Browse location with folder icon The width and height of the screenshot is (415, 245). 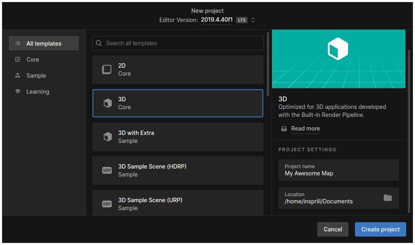pos(387,198)
